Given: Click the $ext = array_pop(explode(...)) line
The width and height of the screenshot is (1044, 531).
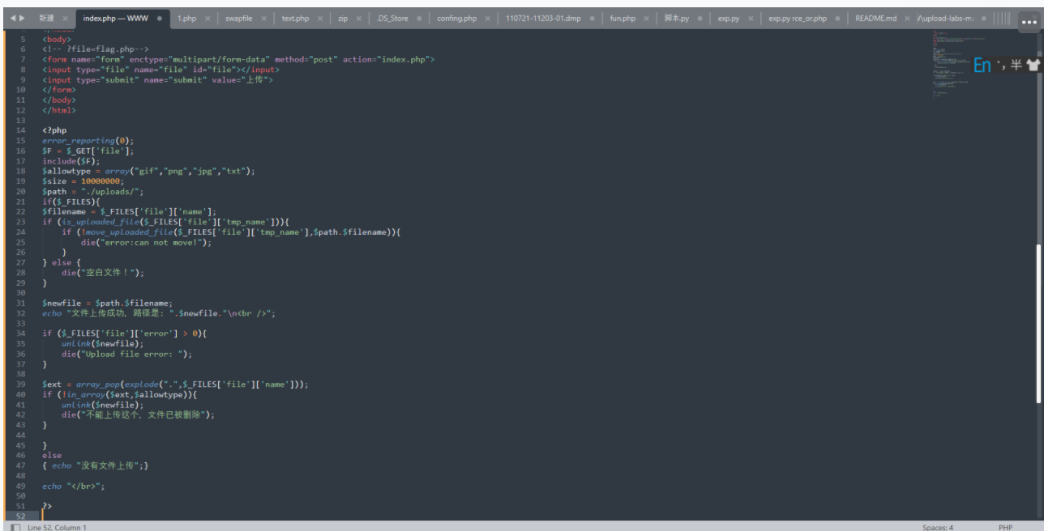Looking at the screenshot, I should click(175, 384).
